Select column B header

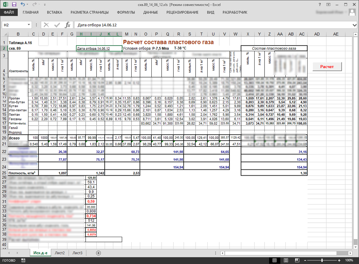tap(18, 34)
